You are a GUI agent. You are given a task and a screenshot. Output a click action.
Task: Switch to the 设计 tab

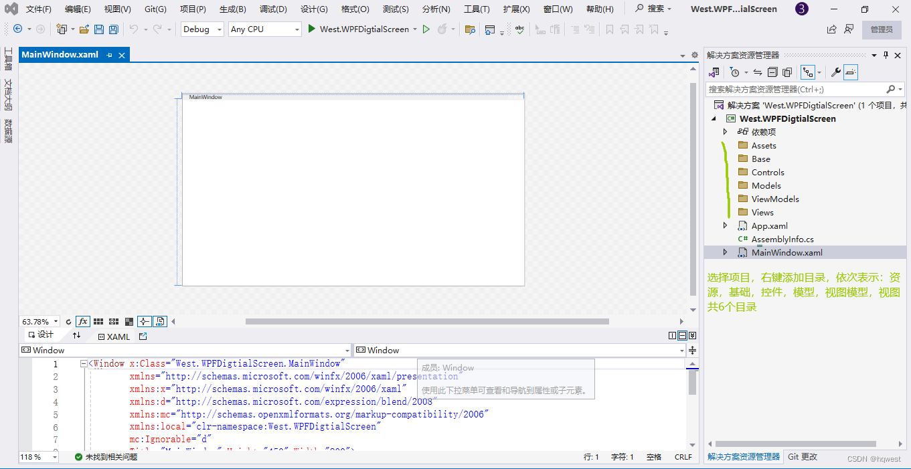[x=40, y=335]
